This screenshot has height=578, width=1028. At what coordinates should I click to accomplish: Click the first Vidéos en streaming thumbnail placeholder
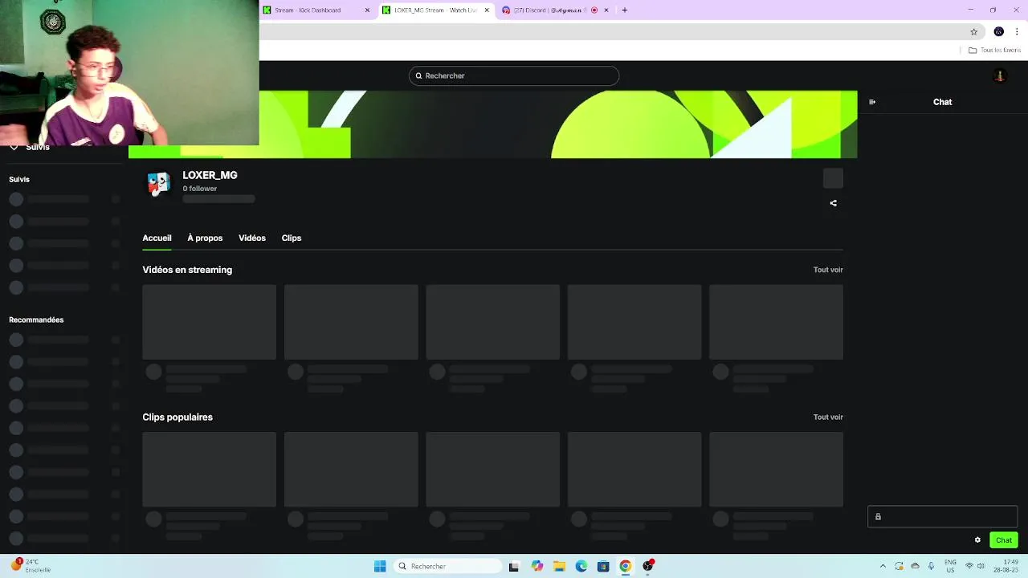point(209,322)
